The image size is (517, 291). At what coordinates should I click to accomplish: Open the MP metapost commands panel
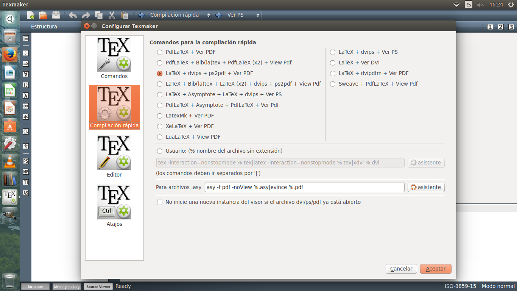click(26, 172)
